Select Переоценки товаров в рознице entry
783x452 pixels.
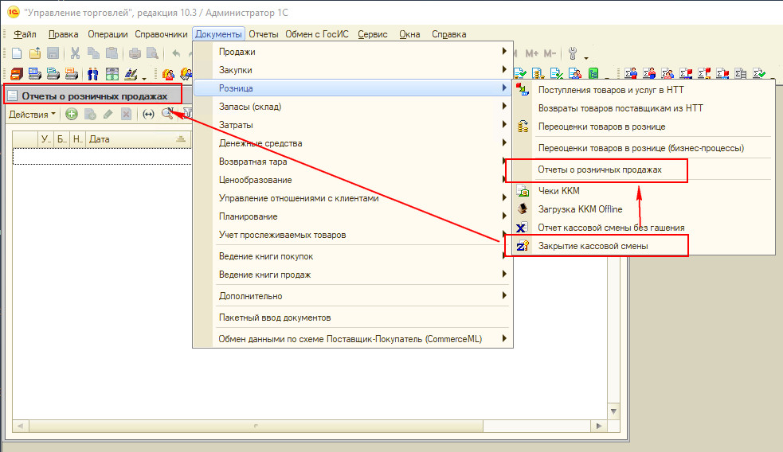click(x=601, y=127)
